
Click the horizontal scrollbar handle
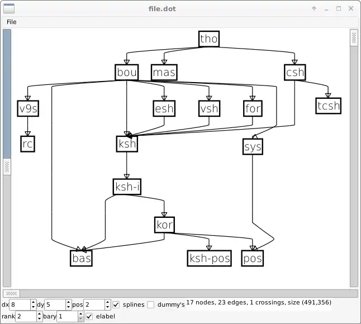(11, 293)
